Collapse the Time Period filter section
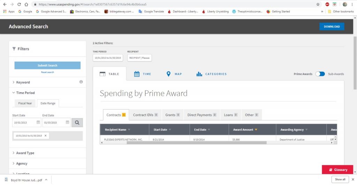357x185 pixels. [x=24, y=93]
